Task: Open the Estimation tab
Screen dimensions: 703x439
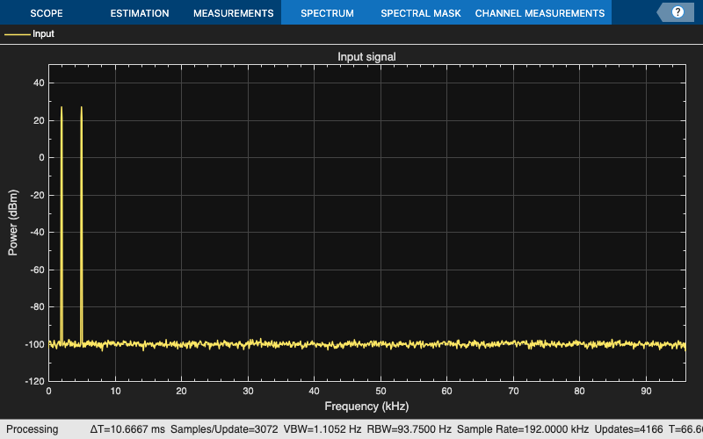Action: (140, 13)
